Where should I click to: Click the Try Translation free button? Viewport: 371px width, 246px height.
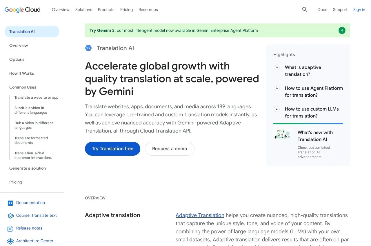[112, 149]
